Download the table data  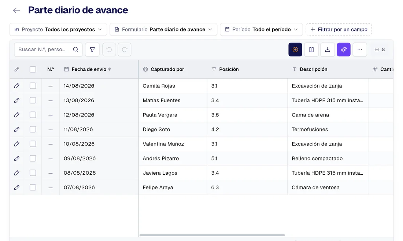coord(328,49)
